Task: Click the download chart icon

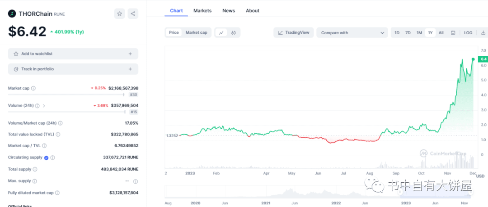Action: 483,32
